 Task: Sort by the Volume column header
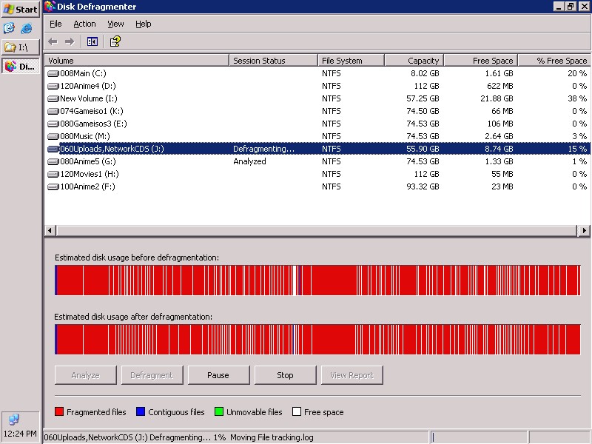click(x=137, y=61)
